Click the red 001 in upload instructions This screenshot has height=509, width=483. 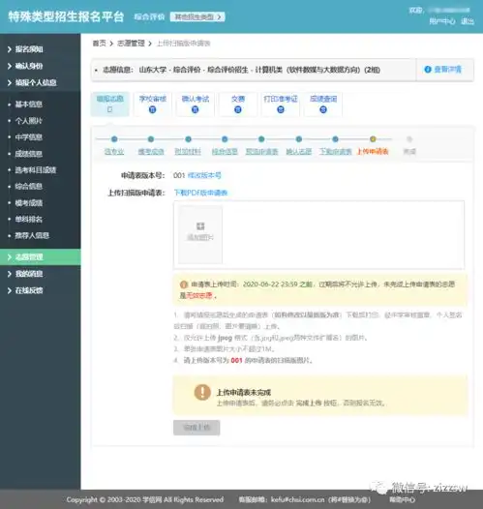236,360
